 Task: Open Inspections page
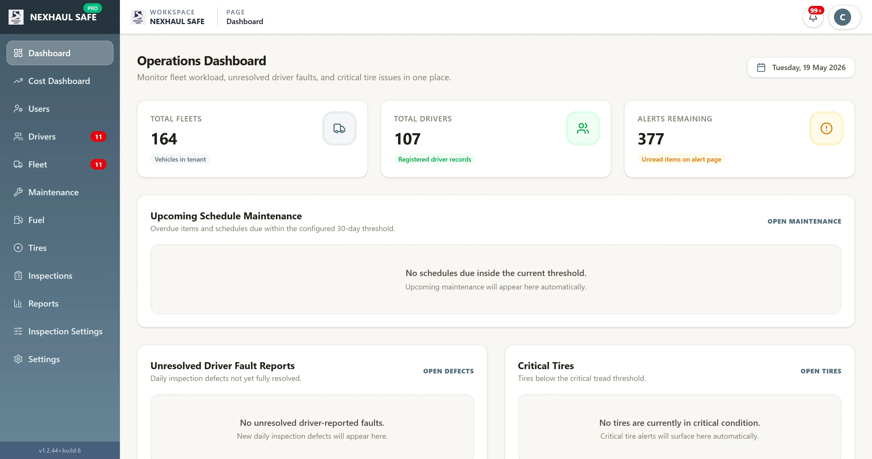pyautogui.click(x=60, y=276)
